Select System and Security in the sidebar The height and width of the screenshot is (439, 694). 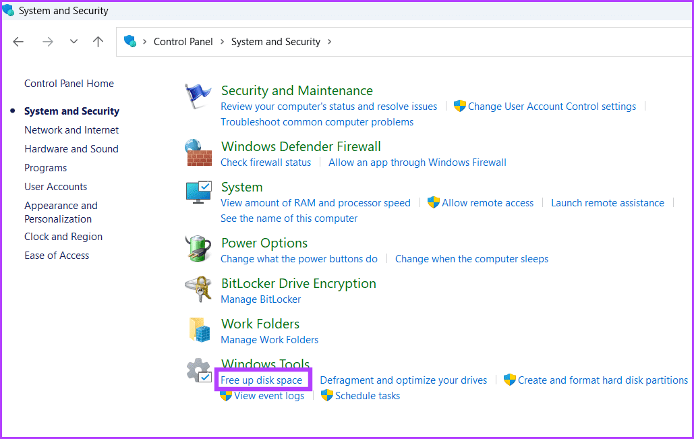(x=71, y=111)
